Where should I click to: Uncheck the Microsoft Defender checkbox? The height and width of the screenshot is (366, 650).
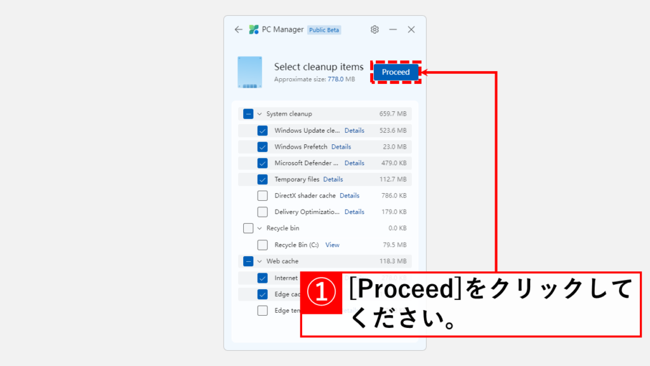click(262, 163)
